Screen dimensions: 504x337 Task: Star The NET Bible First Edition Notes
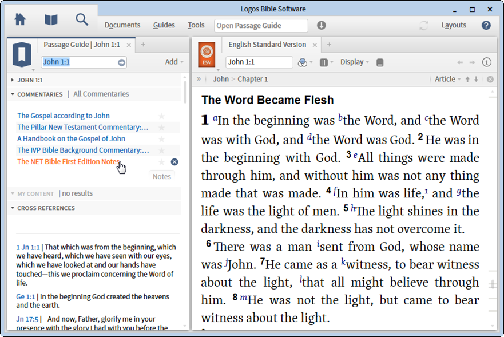(x=162, y=162)
